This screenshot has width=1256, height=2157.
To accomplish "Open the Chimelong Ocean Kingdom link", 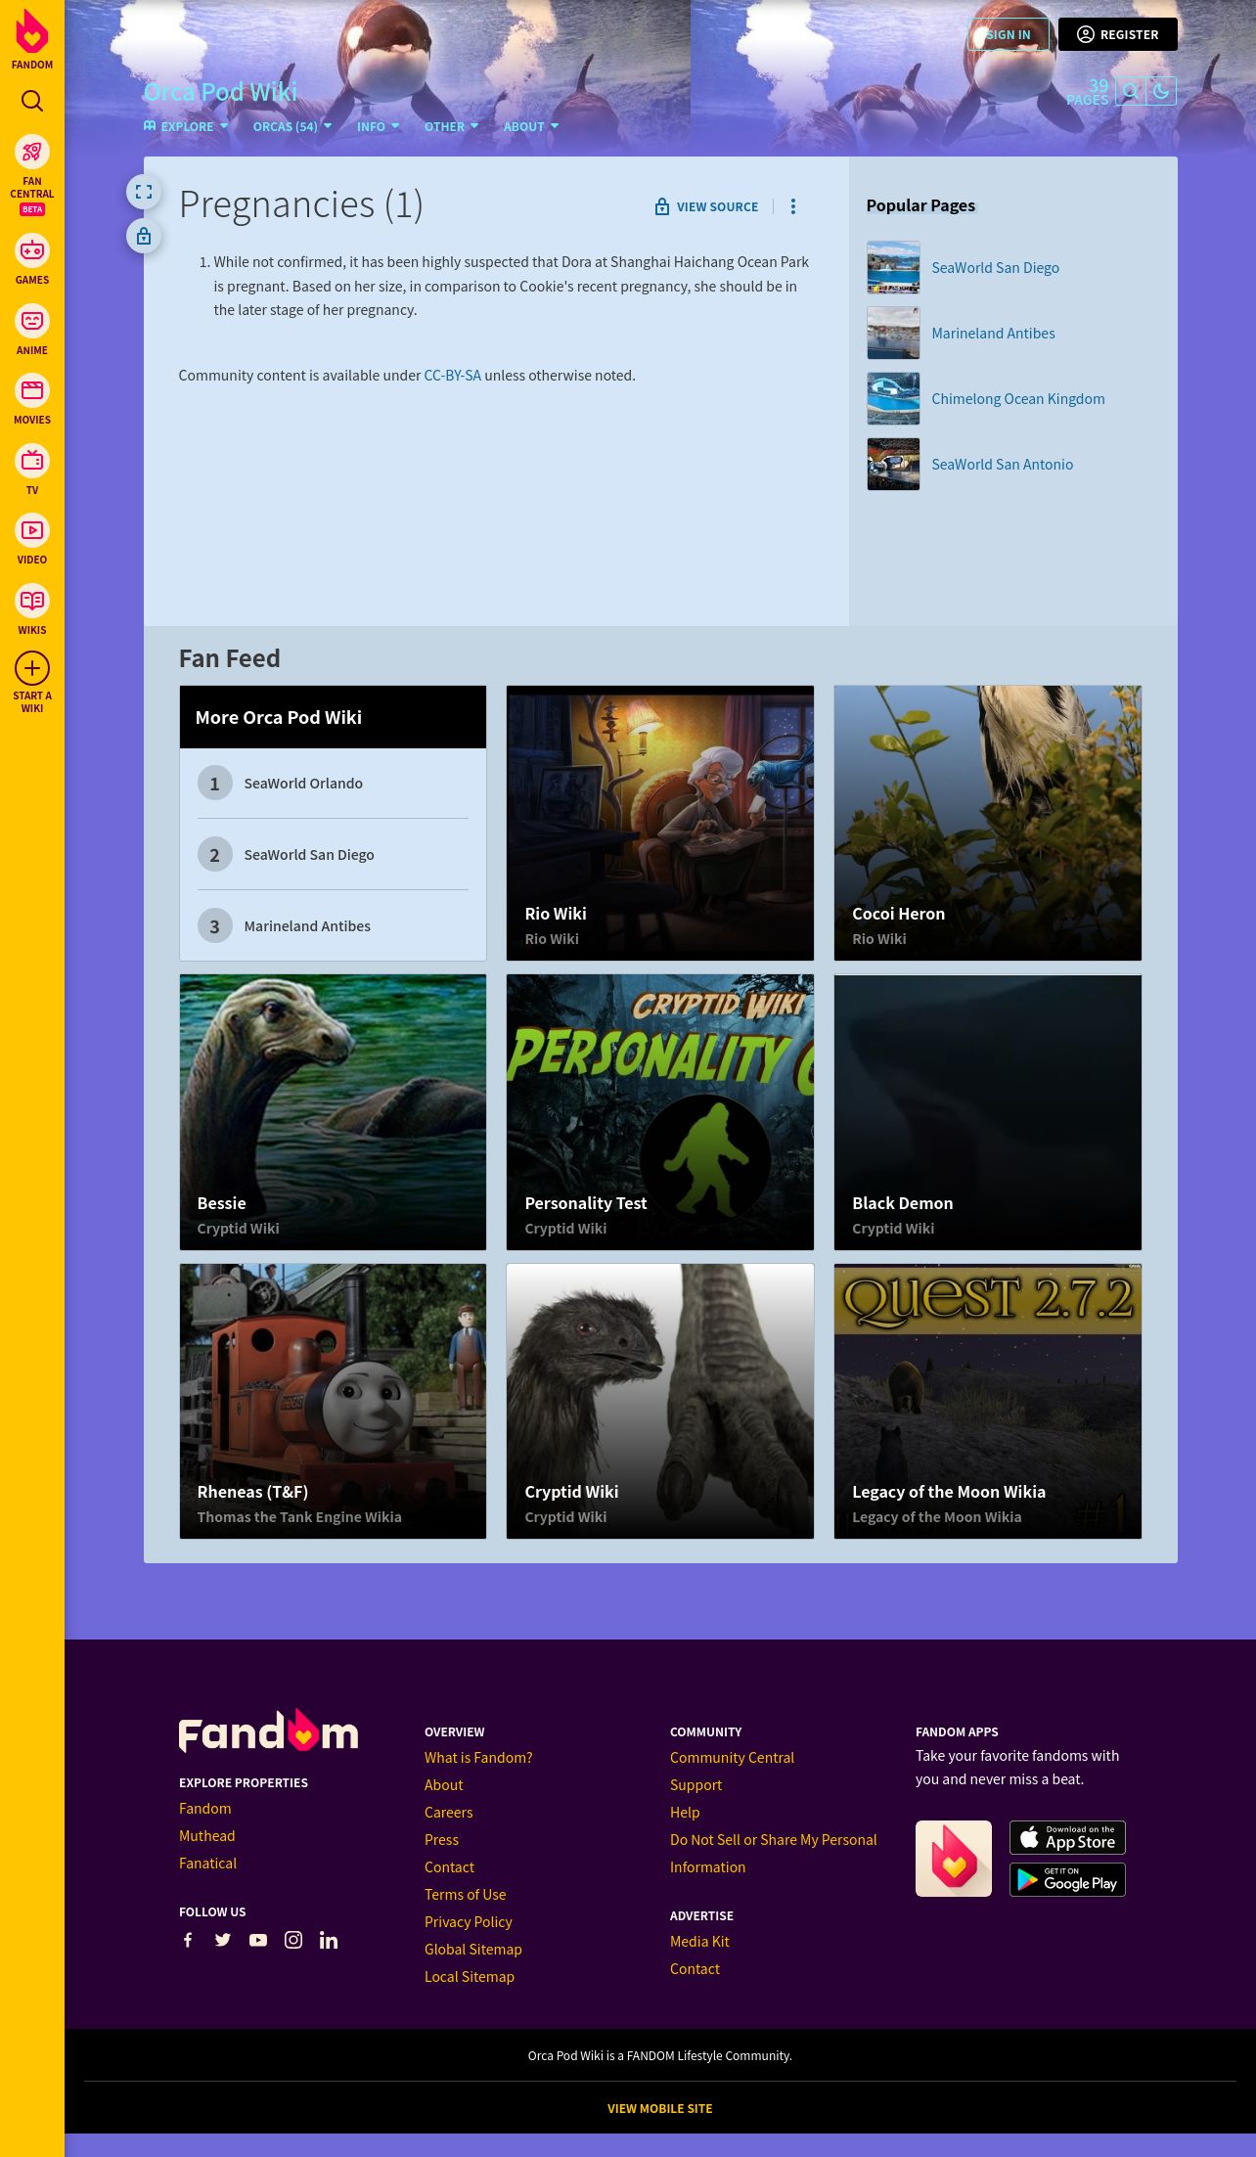I will click(x=1018, y=398).
